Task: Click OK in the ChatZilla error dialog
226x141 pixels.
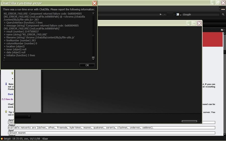Action: [87, 65]
